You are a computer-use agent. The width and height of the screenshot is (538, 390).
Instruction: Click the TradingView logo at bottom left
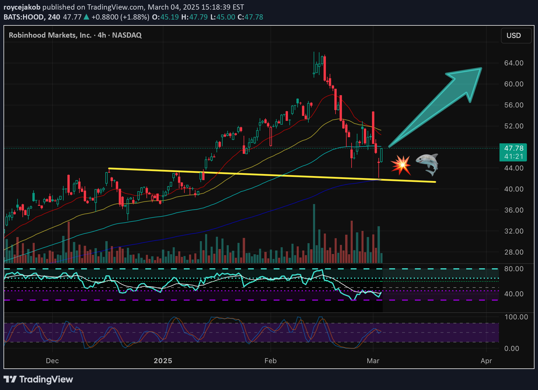[x=38, y=379]
